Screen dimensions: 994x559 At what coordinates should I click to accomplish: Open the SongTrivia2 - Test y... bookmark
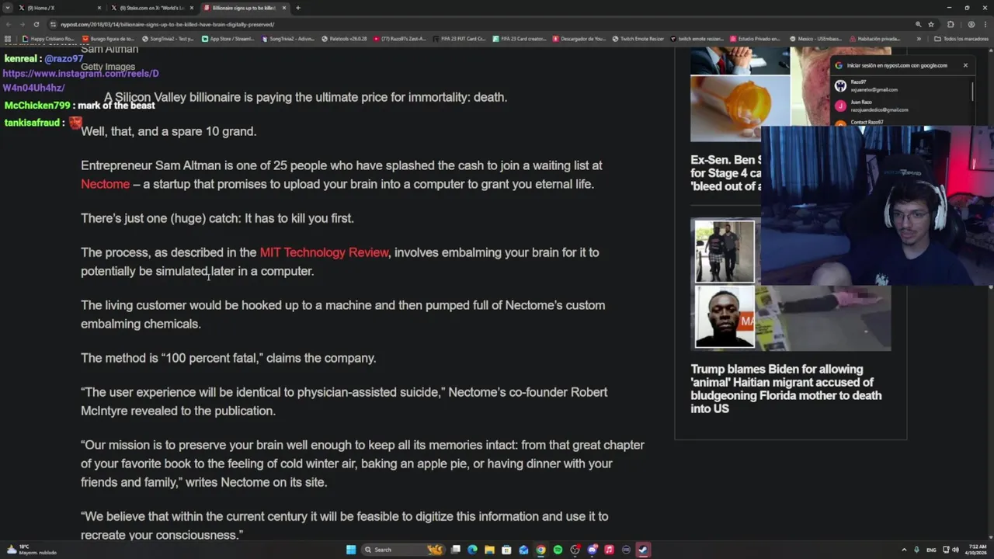click(168, 39)
